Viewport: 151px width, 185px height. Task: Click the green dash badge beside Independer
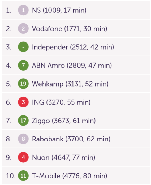point(23,47)
